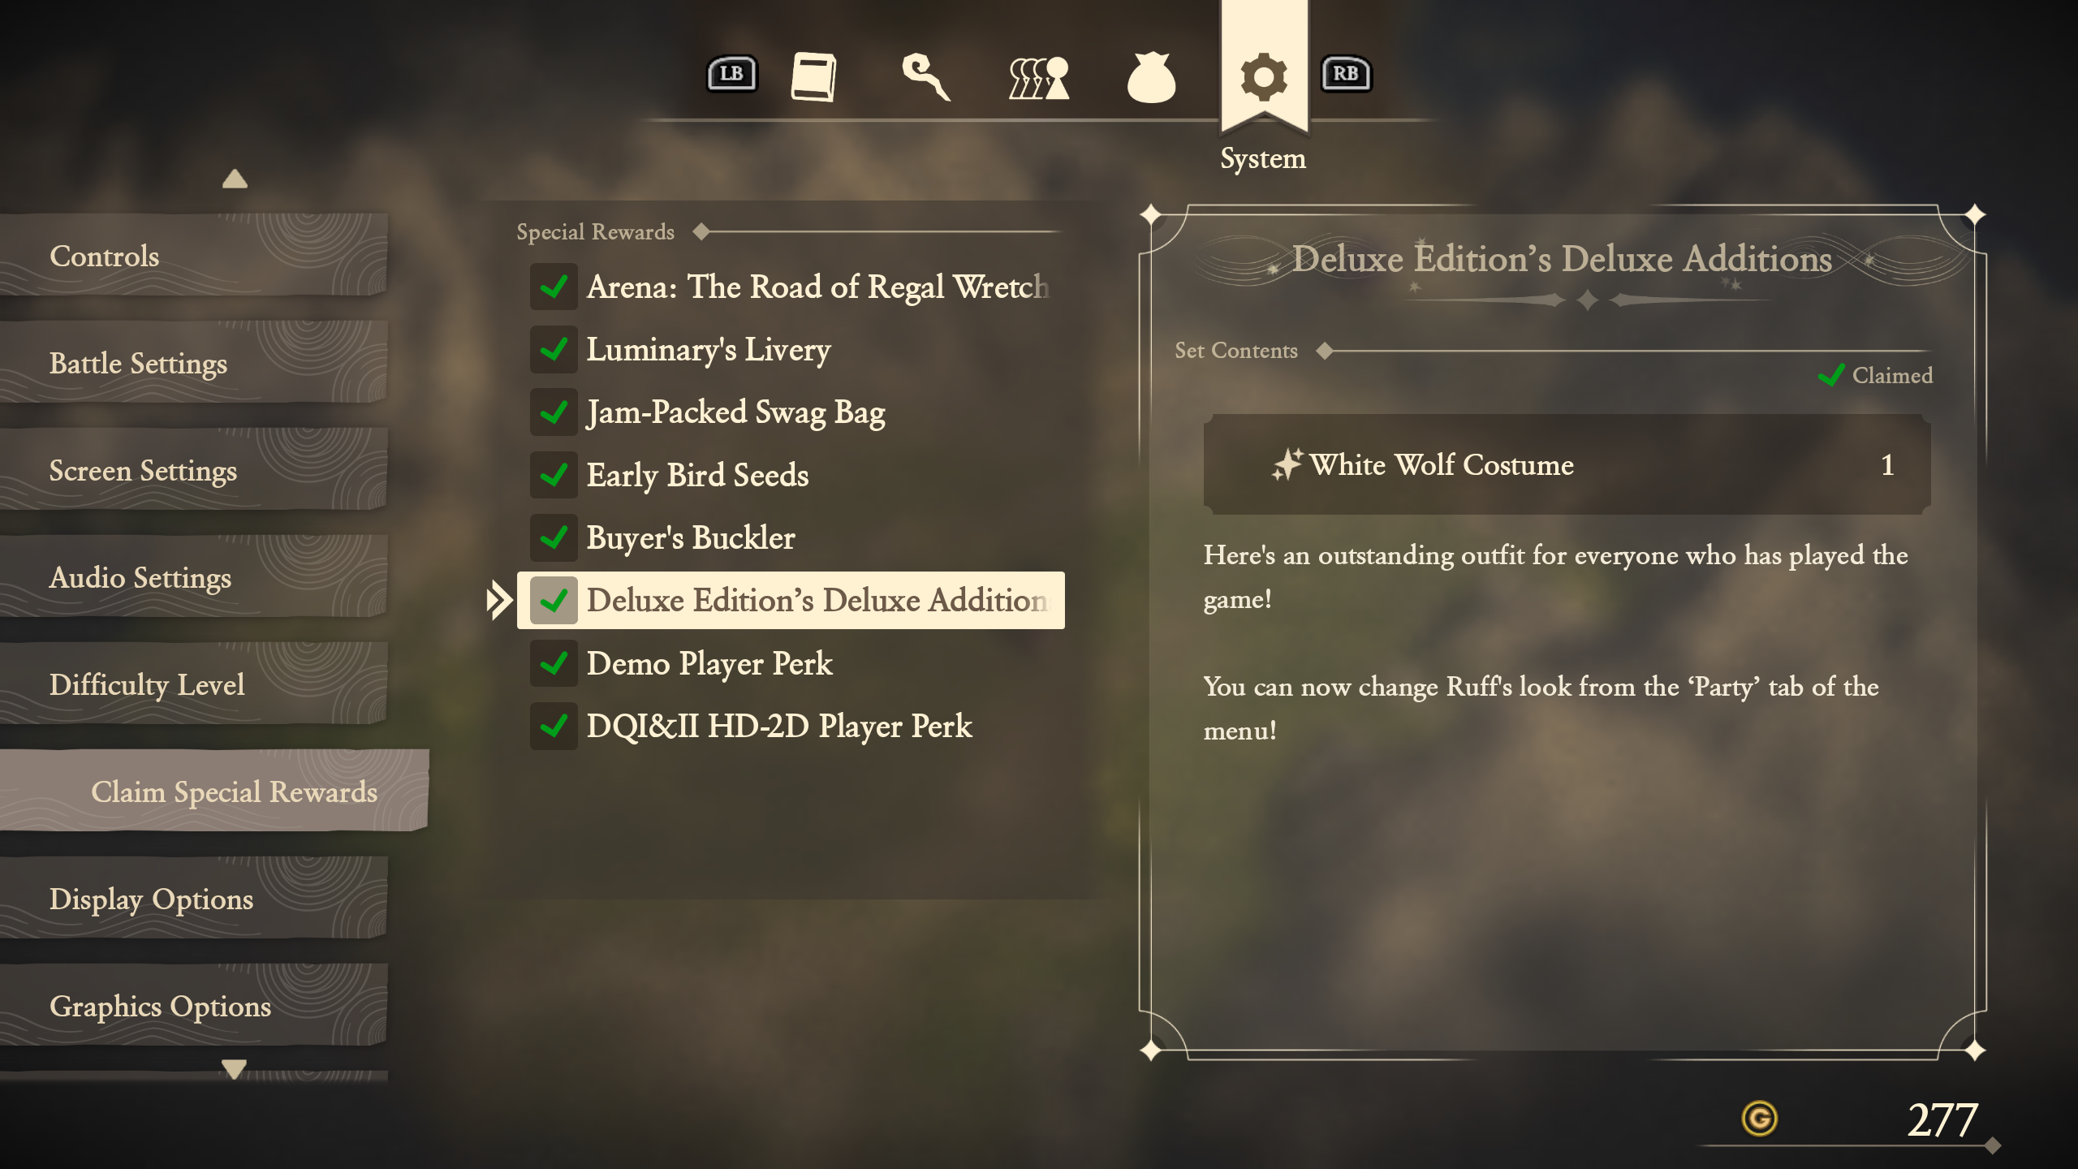Viewport: 2078px width, 1169px height.
Task: Click the LB previous tab button icon
Action: pos(731,74)
